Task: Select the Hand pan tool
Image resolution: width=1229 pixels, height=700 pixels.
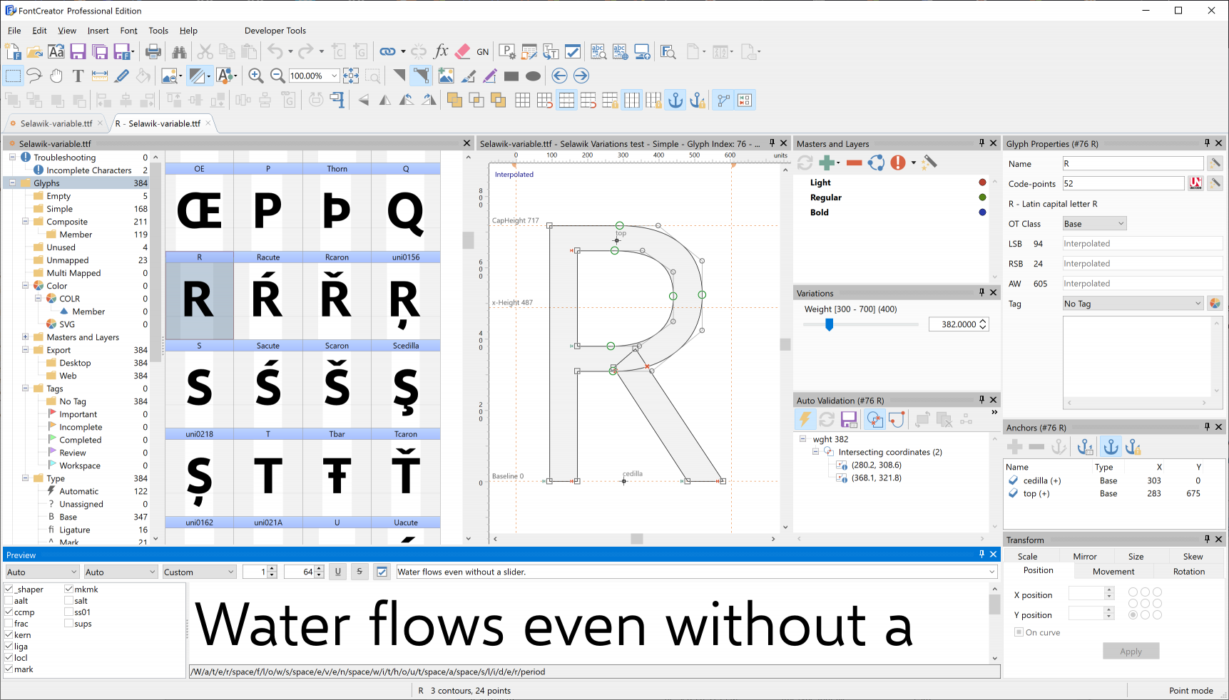Action: (56, 76)
